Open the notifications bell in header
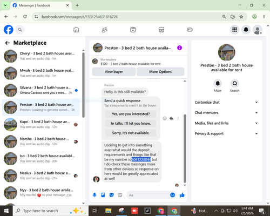 click(x=246, y=30)
